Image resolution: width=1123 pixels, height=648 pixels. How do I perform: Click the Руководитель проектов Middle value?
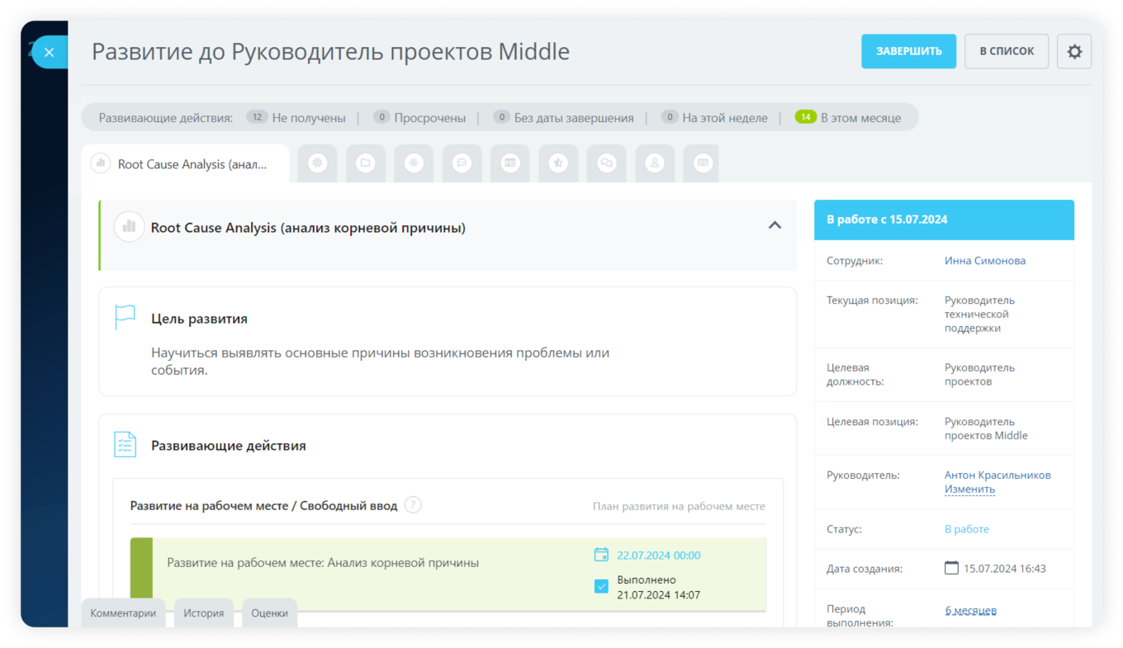[x=986, y=428]
